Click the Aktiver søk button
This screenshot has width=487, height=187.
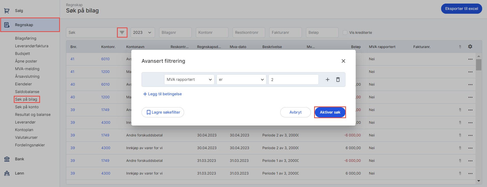(330, 112)
